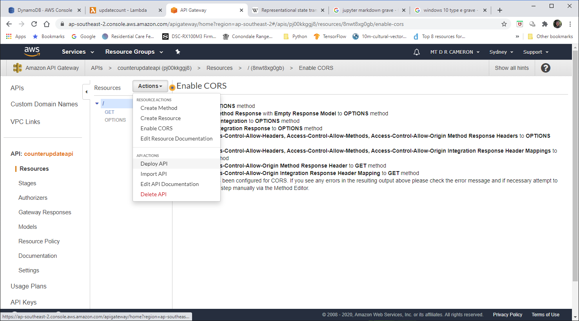Open Custom Domain Names in sidebar
This screenshot has width=579, height=321.
click(44, 104)
